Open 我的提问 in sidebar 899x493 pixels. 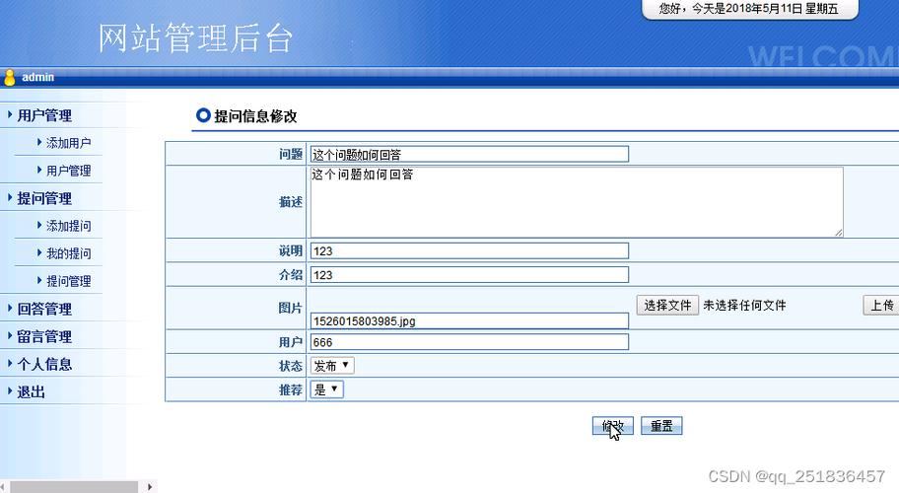(68, 253)
